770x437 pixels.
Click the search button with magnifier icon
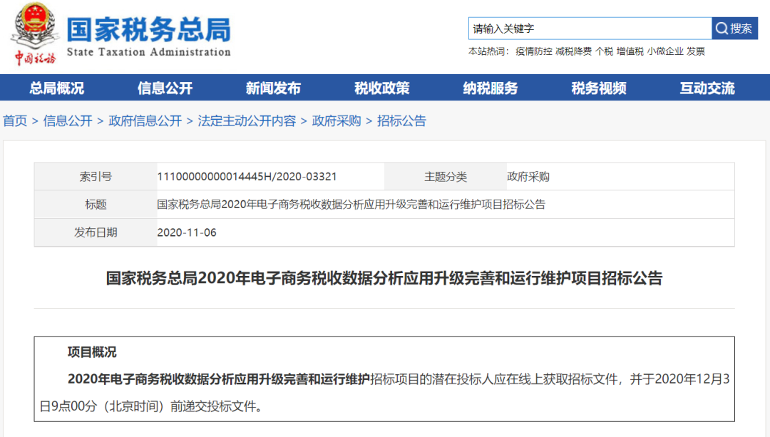(734, 29)
